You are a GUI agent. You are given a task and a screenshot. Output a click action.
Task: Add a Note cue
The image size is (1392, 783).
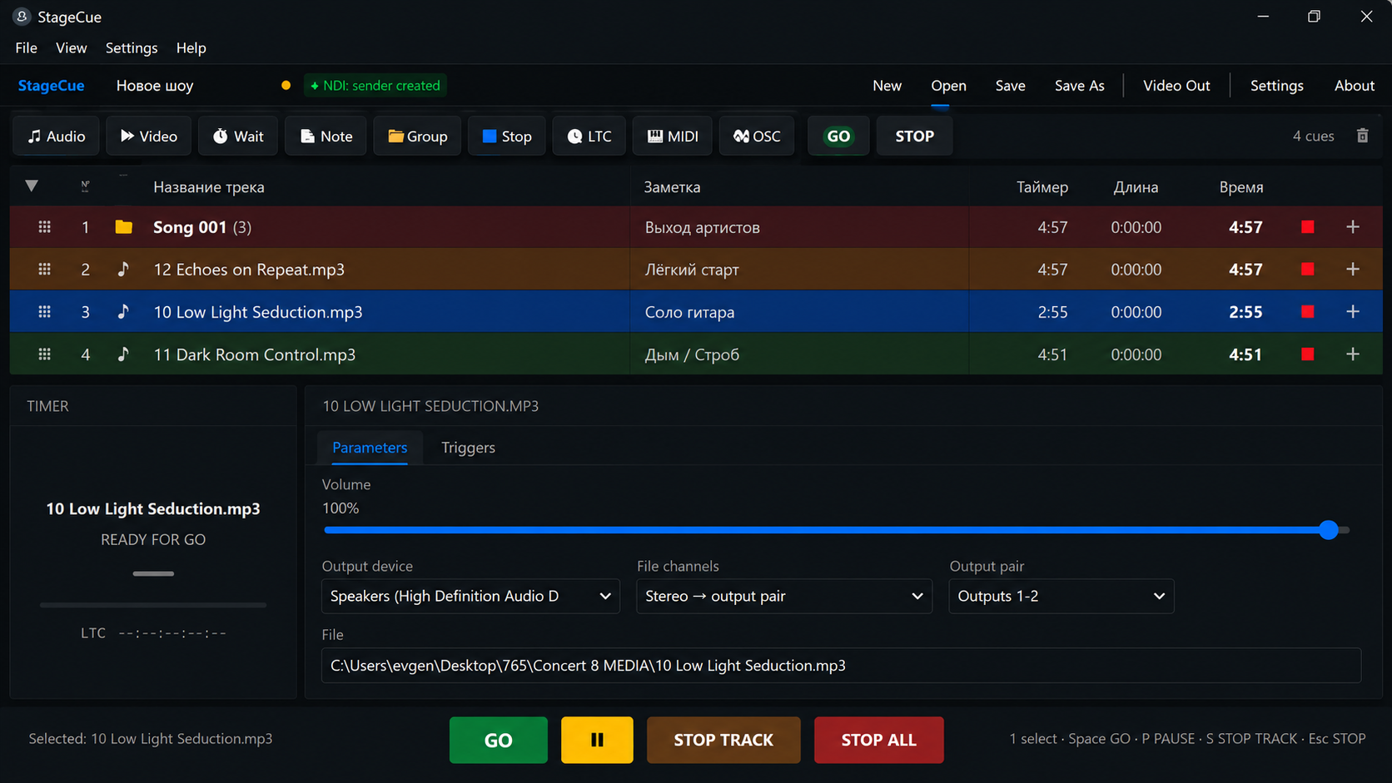point(326,136)
